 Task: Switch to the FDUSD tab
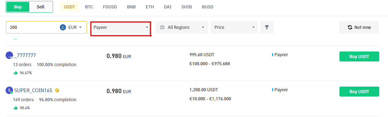[x=110, y=7]
